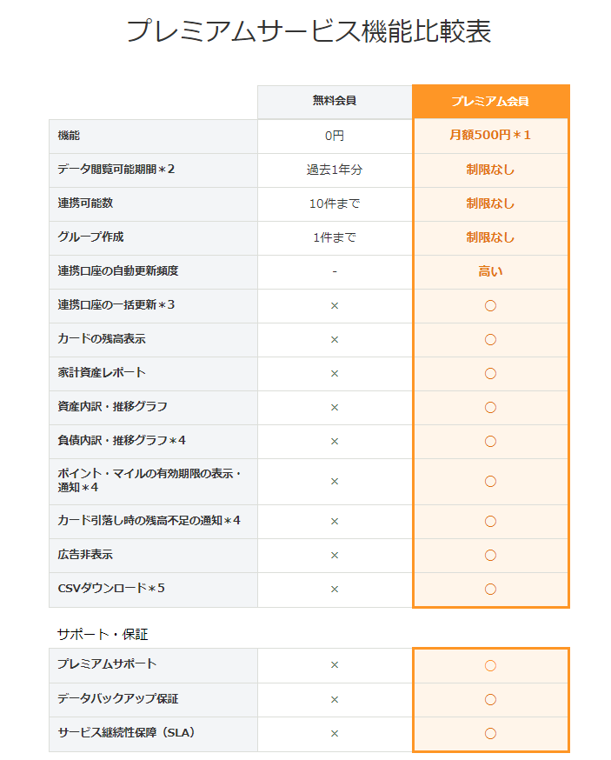Click circle icon for データバックアップ保証 premium
The width and height of the screenshot is (611, 760).
click(x=490, y=700)
